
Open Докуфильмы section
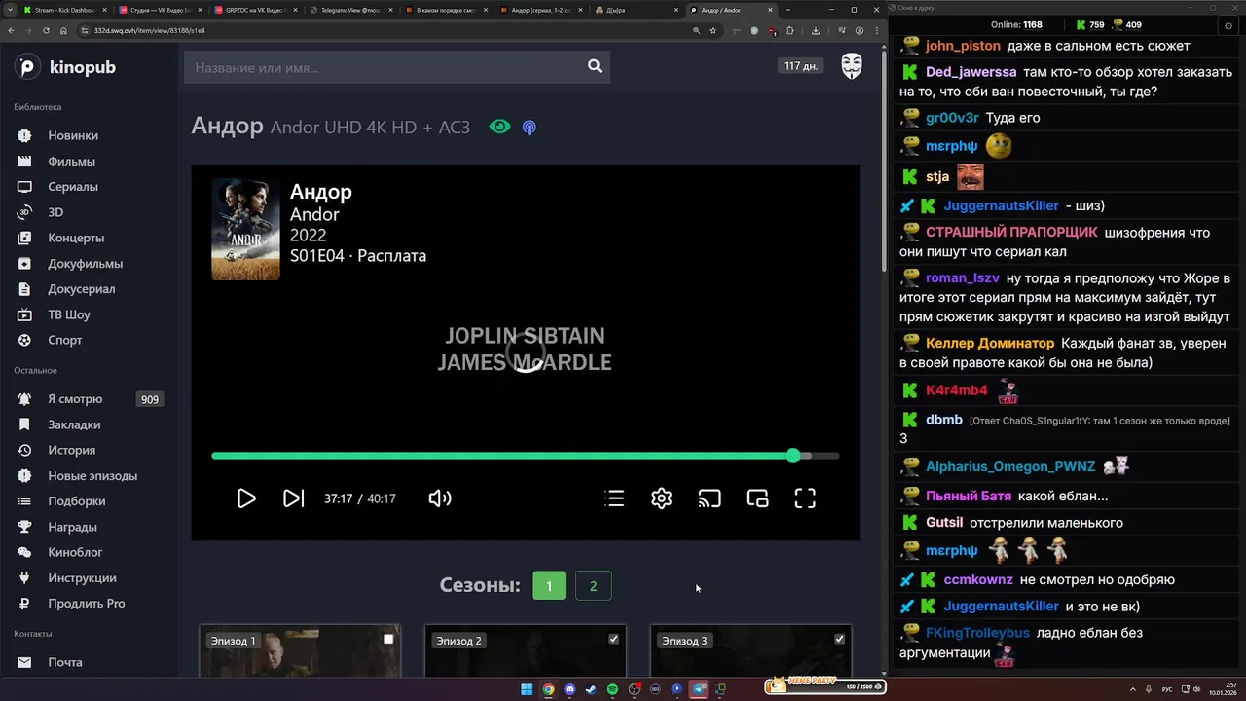(x=85, y=263)
